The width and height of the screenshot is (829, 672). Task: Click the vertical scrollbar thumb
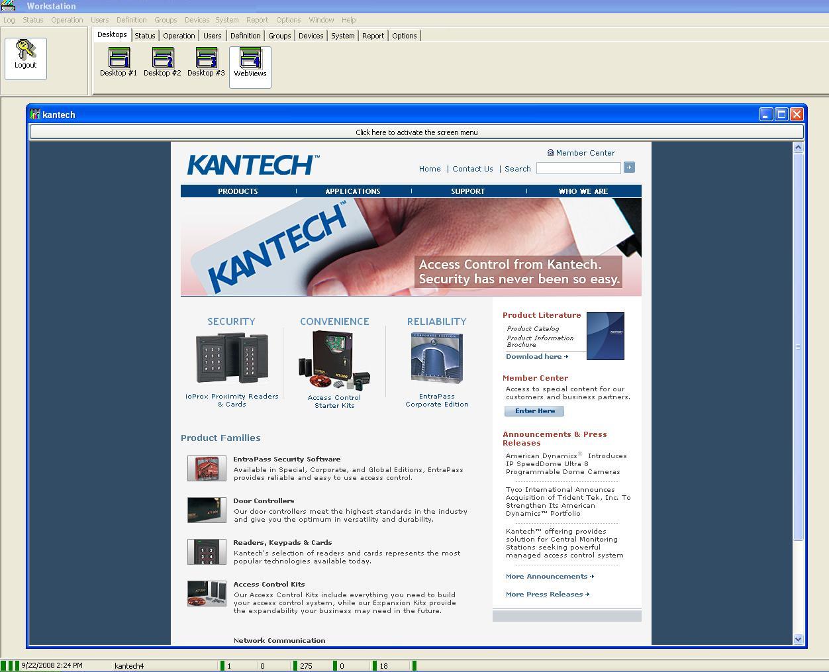pyautogui.click(x=798, y=347)
